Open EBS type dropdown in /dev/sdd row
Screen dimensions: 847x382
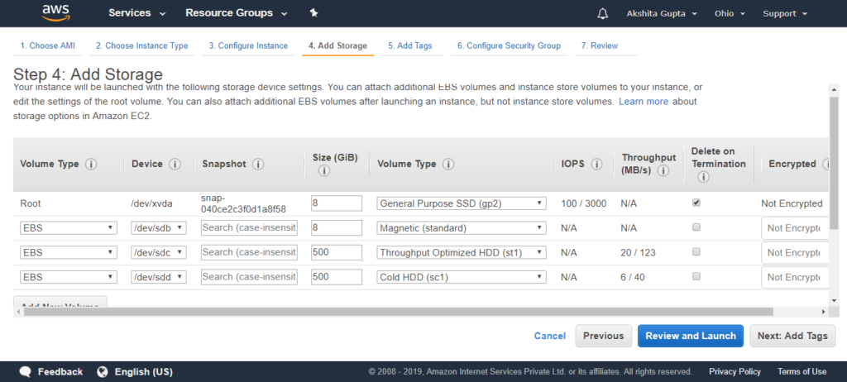click(69, 277)
